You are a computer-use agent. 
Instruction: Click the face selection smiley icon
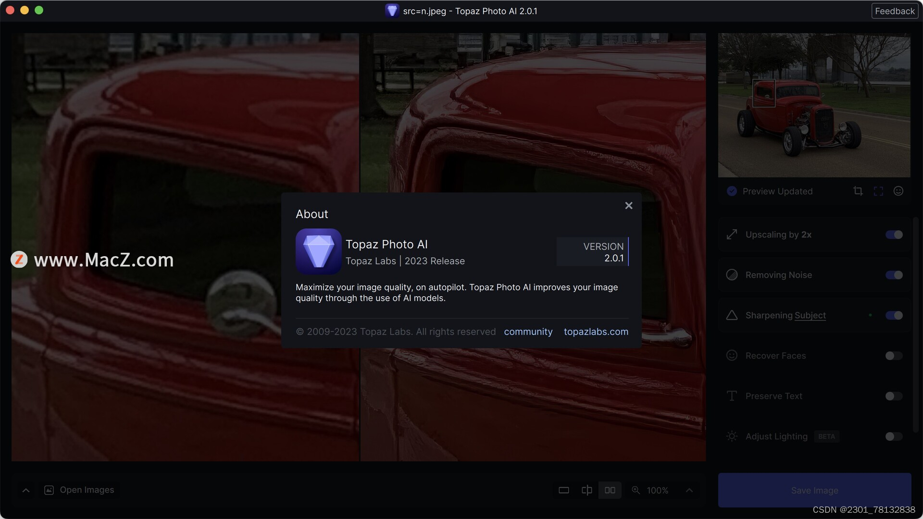(x=898, y=191)
